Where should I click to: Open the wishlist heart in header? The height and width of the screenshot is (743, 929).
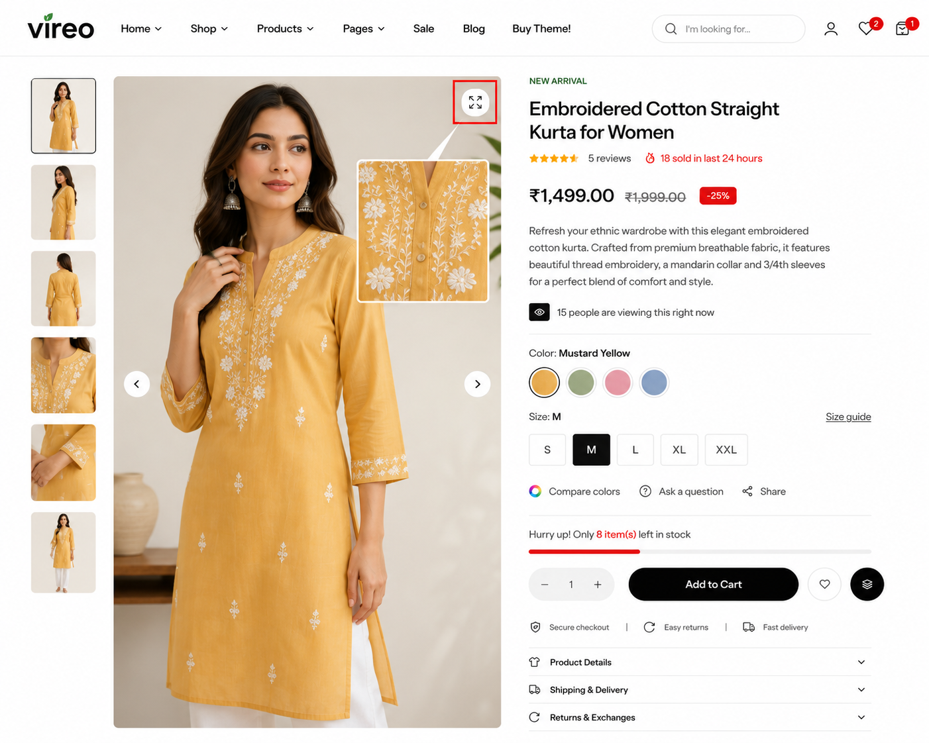point(865,28)
